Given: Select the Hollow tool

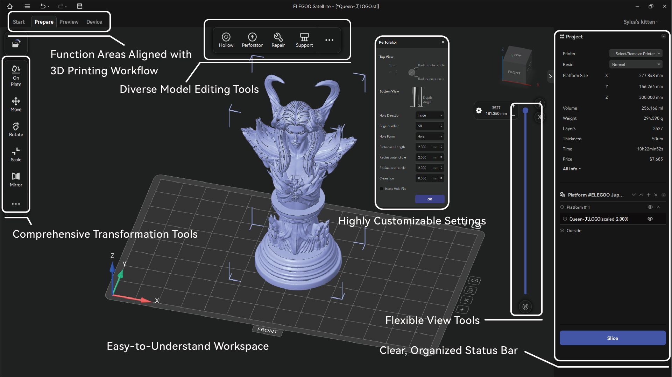Looking at the screenshot, I should click(226, 40).
